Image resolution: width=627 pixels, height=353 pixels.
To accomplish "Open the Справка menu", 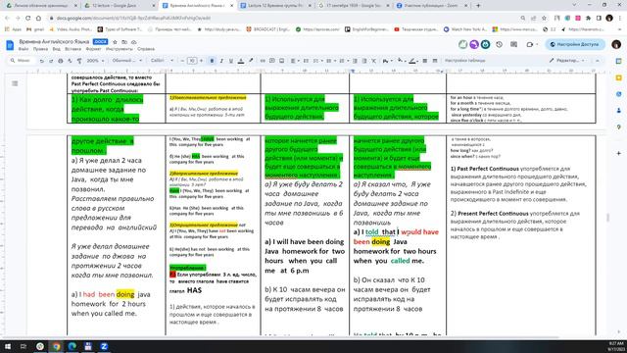I will pyautogui.click(x=146, y=49).
